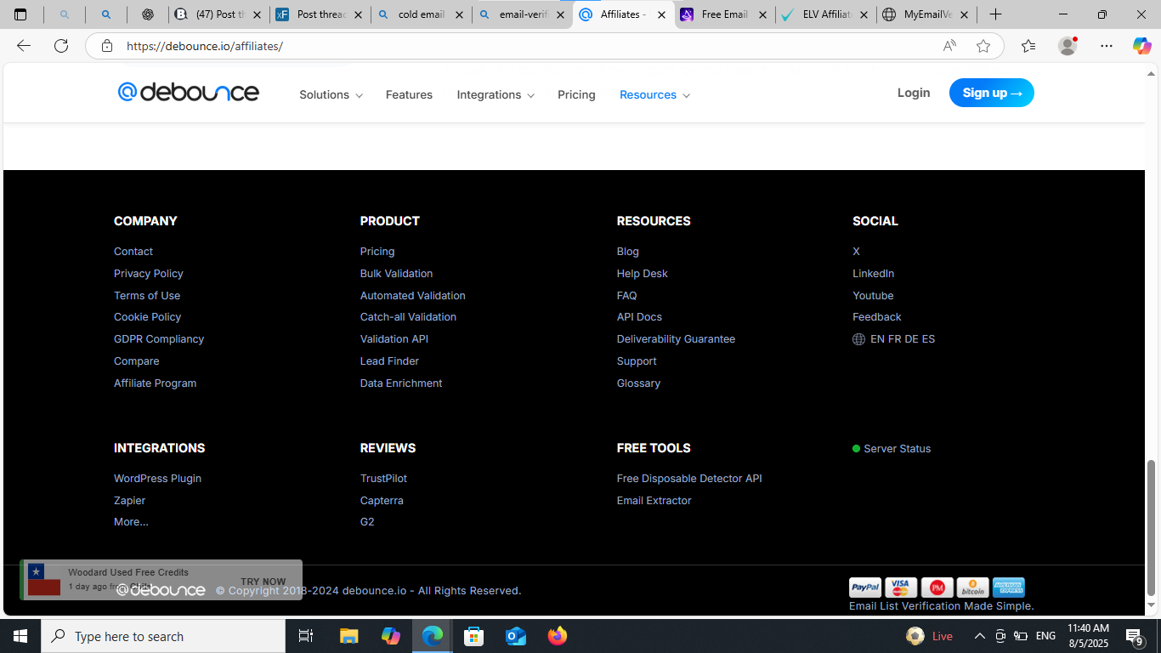The height and width of the screenshot is (653, 1161).
Task: Open the Capterra reviews link
Action: (382, 501)
